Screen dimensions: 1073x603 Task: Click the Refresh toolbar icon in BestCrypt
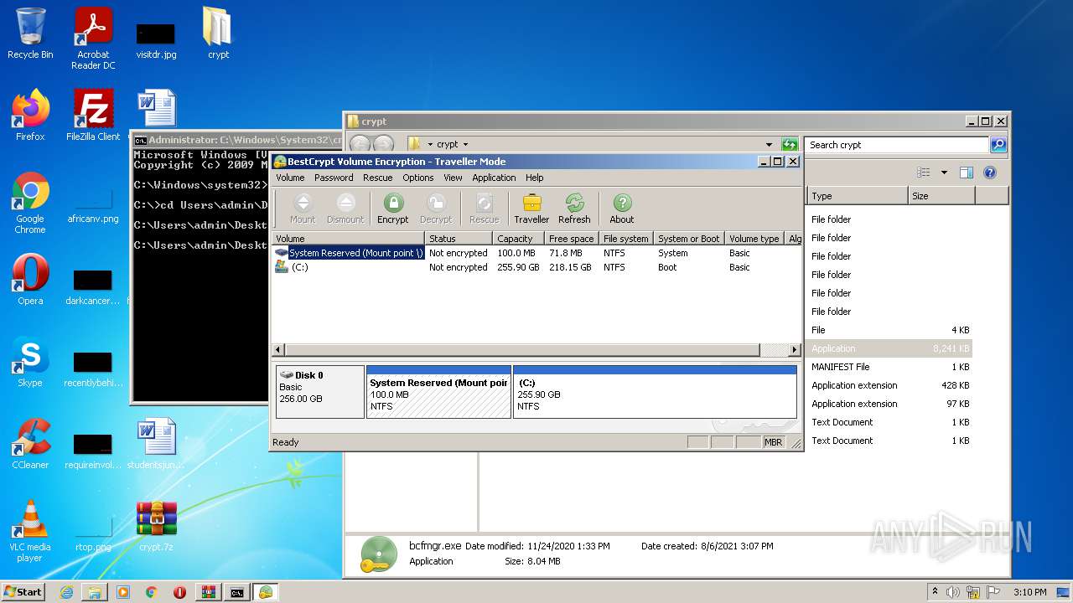pyautogui.click(x=574, y=209)
